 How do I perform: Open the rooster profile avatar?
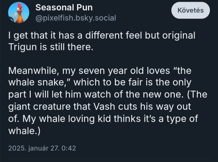pos(19,13)
